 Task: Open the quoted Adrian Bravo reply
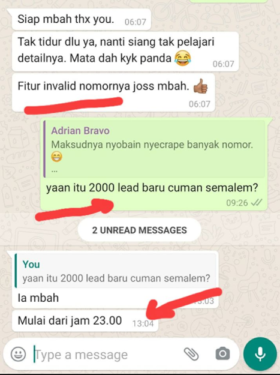click(x=154, y=149)
